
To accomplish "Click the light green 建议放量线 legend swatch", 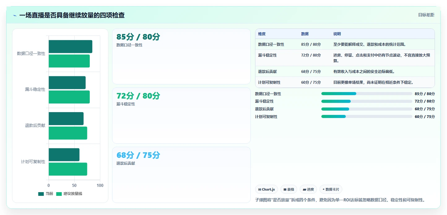I will [59, 194].
